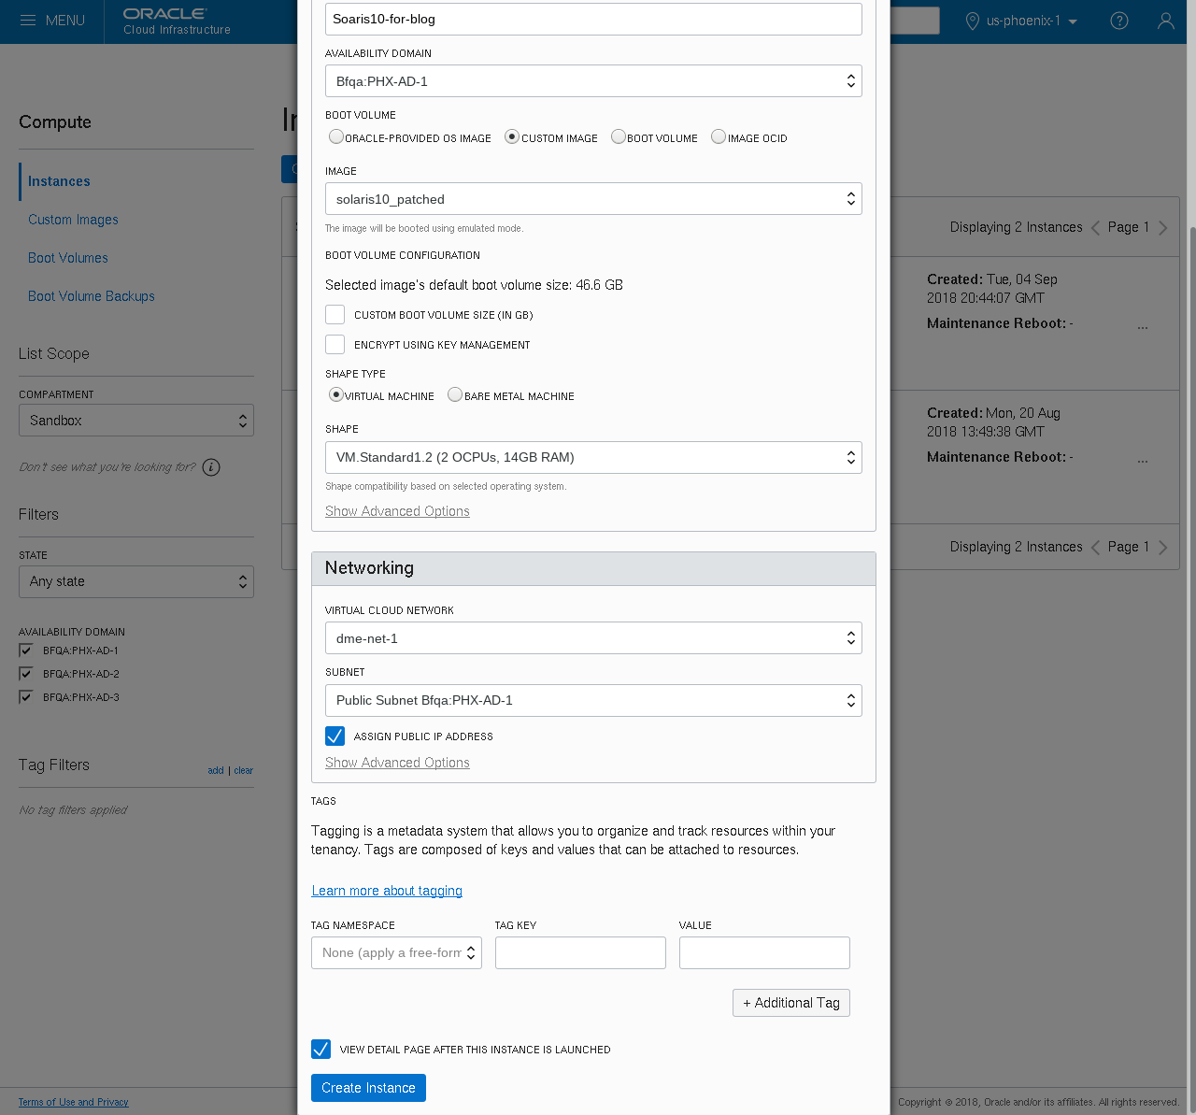Toggle BFQA:PHX-AD-2 availability domain filter

pos(26,674)
